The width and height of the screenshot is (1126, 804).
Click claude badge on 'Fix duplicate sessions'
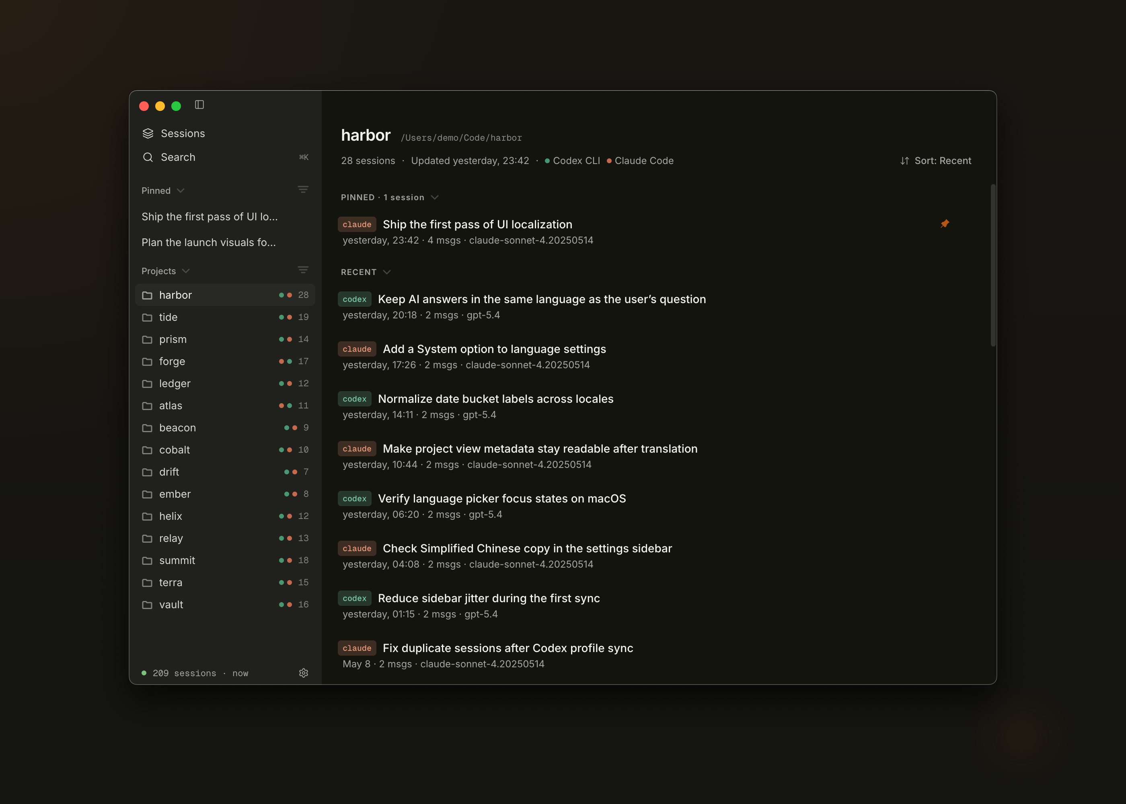coord(357,648)
